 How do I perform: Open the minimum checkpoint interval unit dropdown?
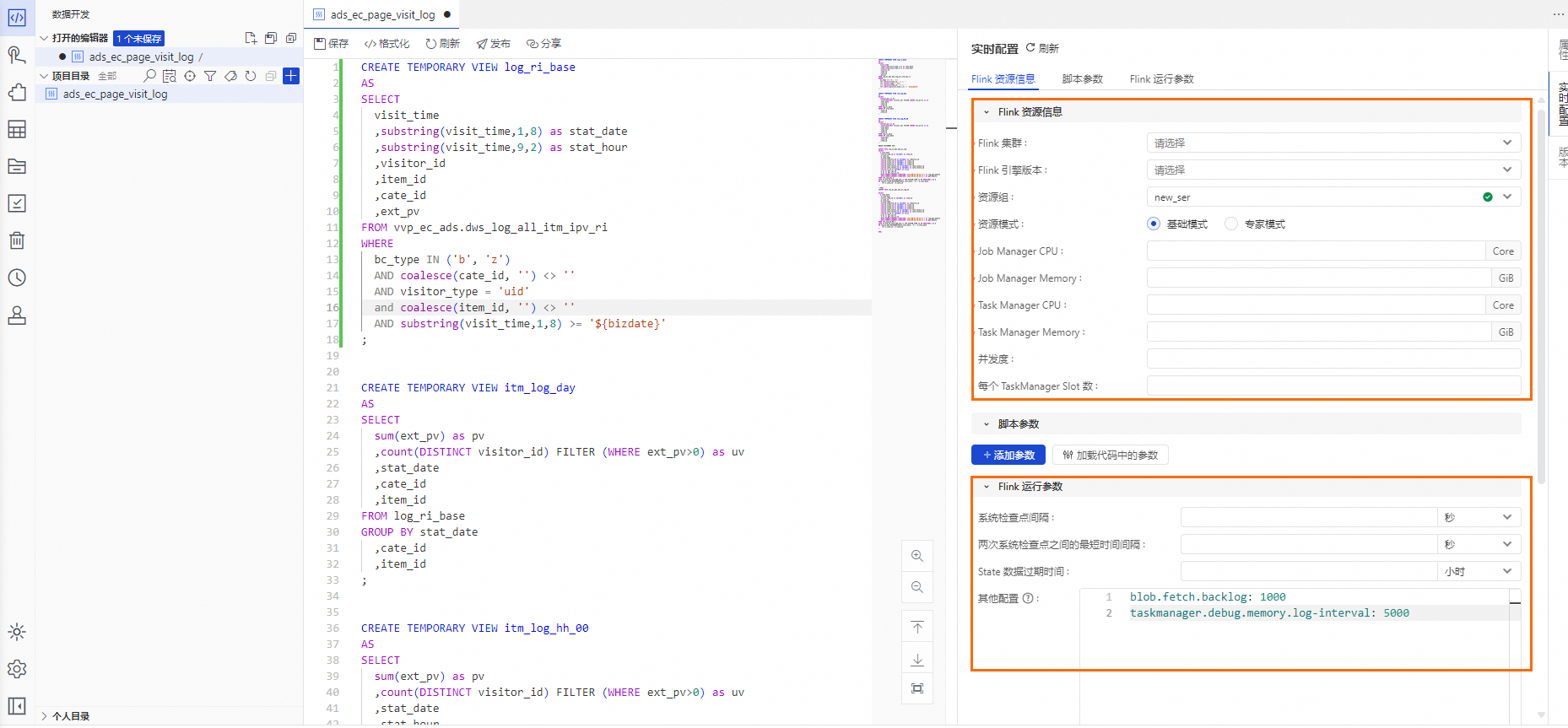[x=1479, y=544]
